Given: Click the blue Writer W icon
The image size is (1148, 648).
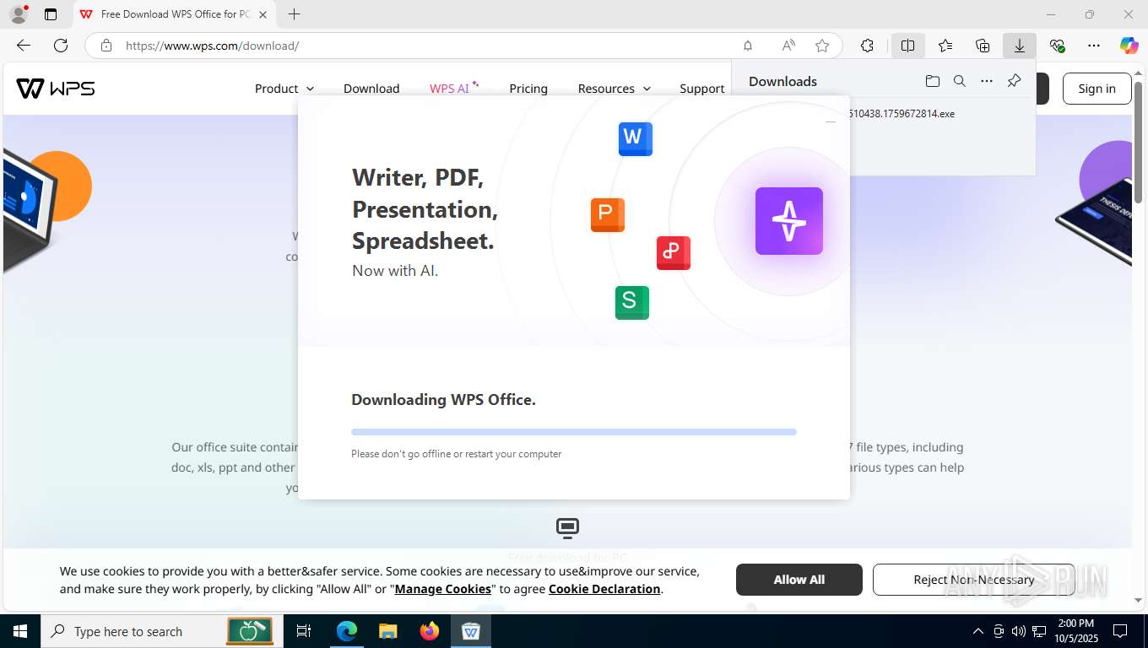Looking at the screenshot, I should (636, 138).
